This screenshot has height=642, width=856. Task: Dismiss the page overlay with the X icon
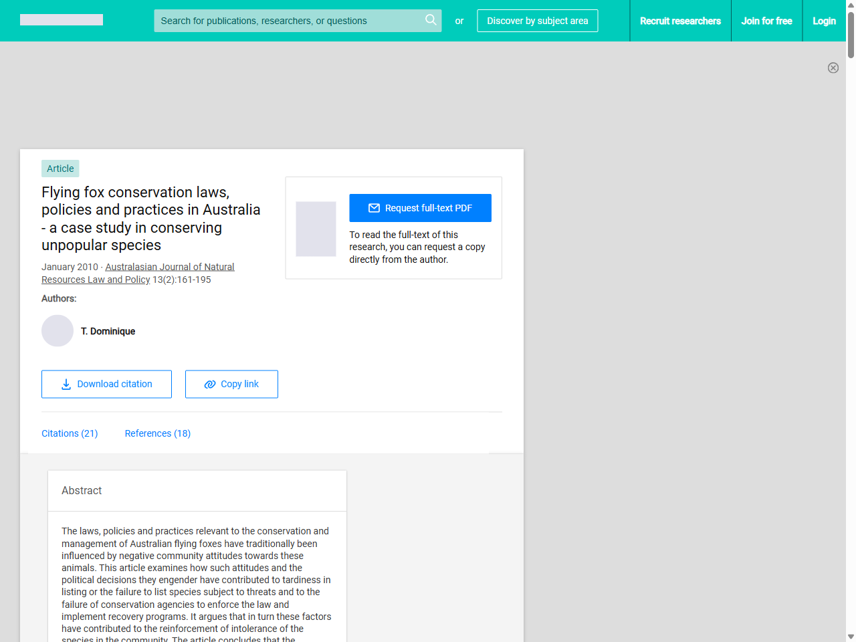(x=833, y=68)
